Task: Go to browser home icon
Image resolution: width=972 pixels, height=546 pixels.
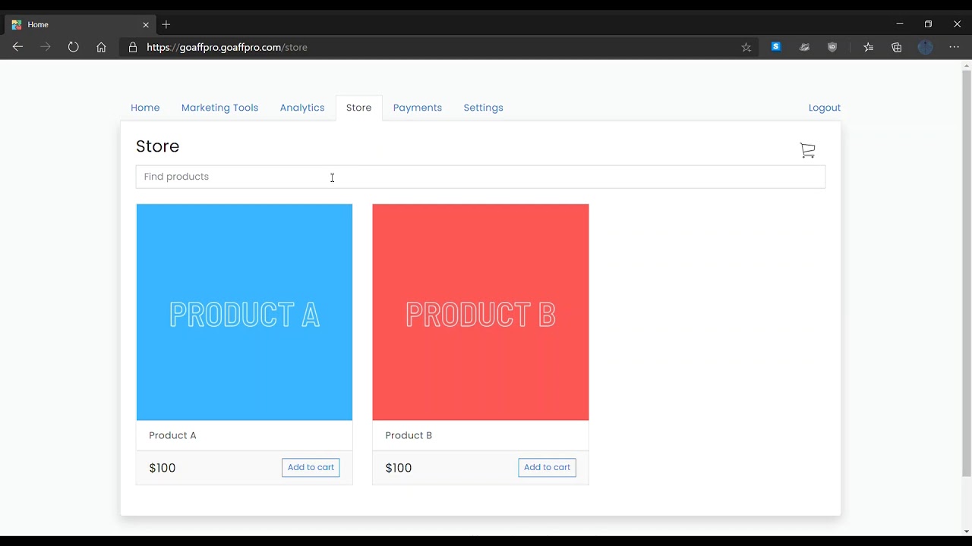Action: (101, 47)
